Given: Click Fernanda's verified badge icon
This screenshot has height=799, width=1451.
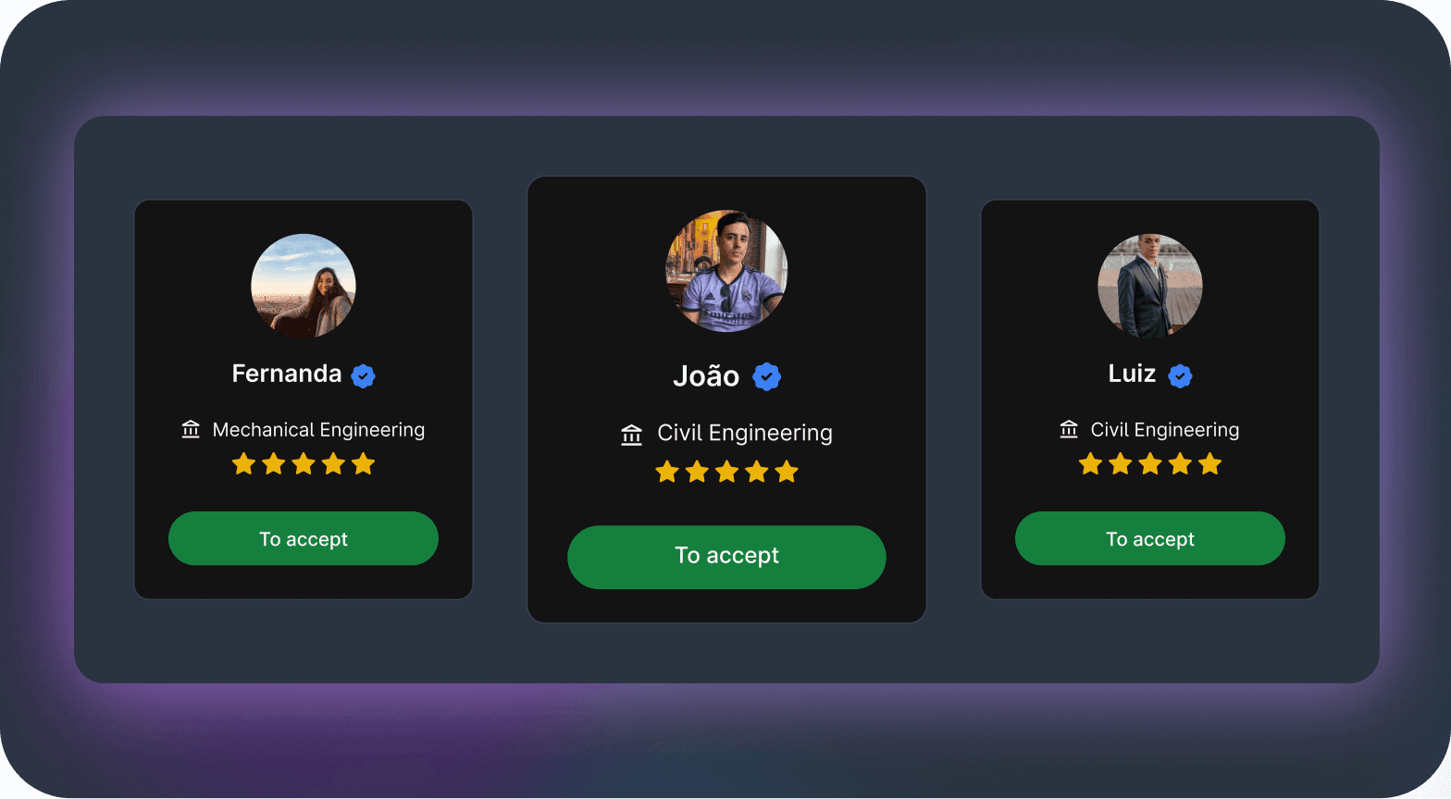Looking at the screenshot, I should [x=363, y=375].
